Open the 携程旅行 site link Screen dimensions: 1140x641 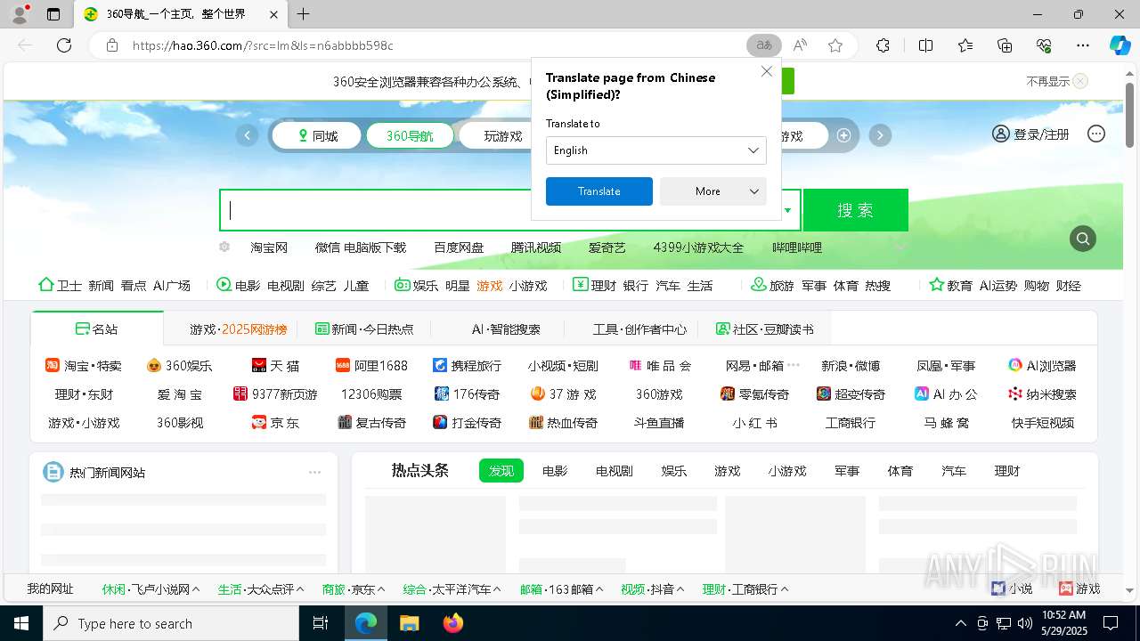click(x=467, y=366)
